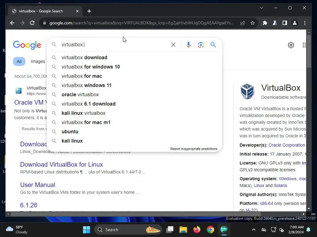
Task: Open a new browser tab
Action: [x=89, y=11]
